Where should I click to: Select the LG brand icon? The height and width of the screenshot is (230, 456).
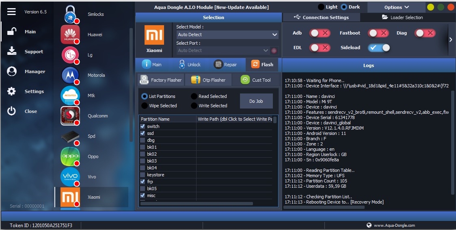(x=70, y=55)
